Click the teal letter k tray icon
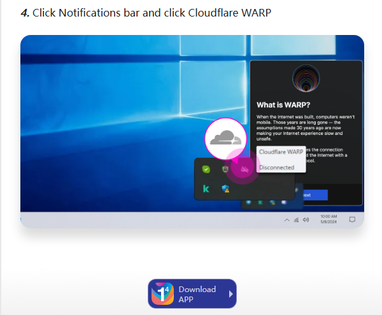Screen dimensions: 382x315 206,188
